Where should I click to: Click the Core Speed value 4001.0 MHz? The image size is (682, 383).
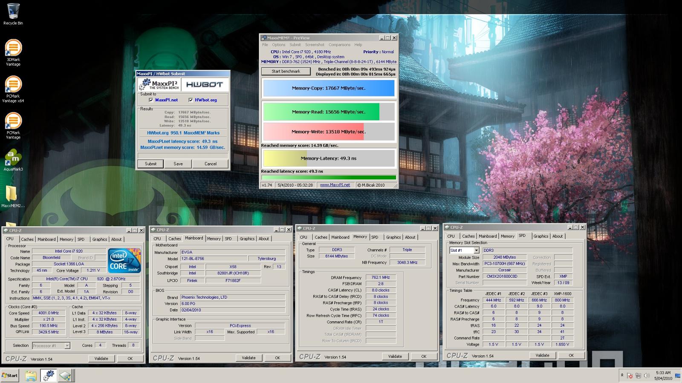tap(49, 313)
